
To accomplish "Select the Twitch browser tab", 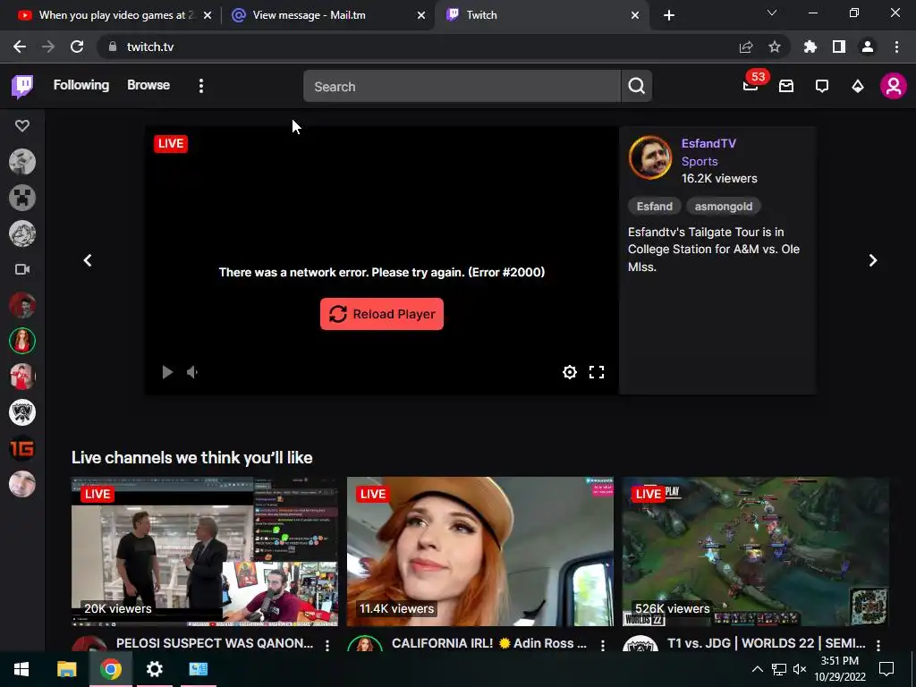I will [x=540, y=15].
